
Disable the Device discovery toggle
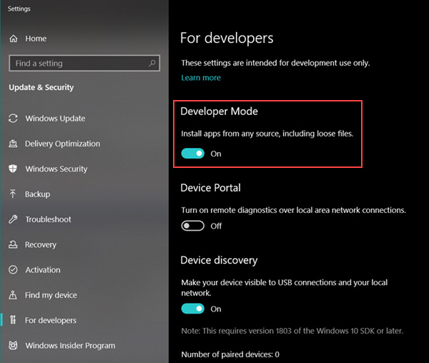[192, 309]
